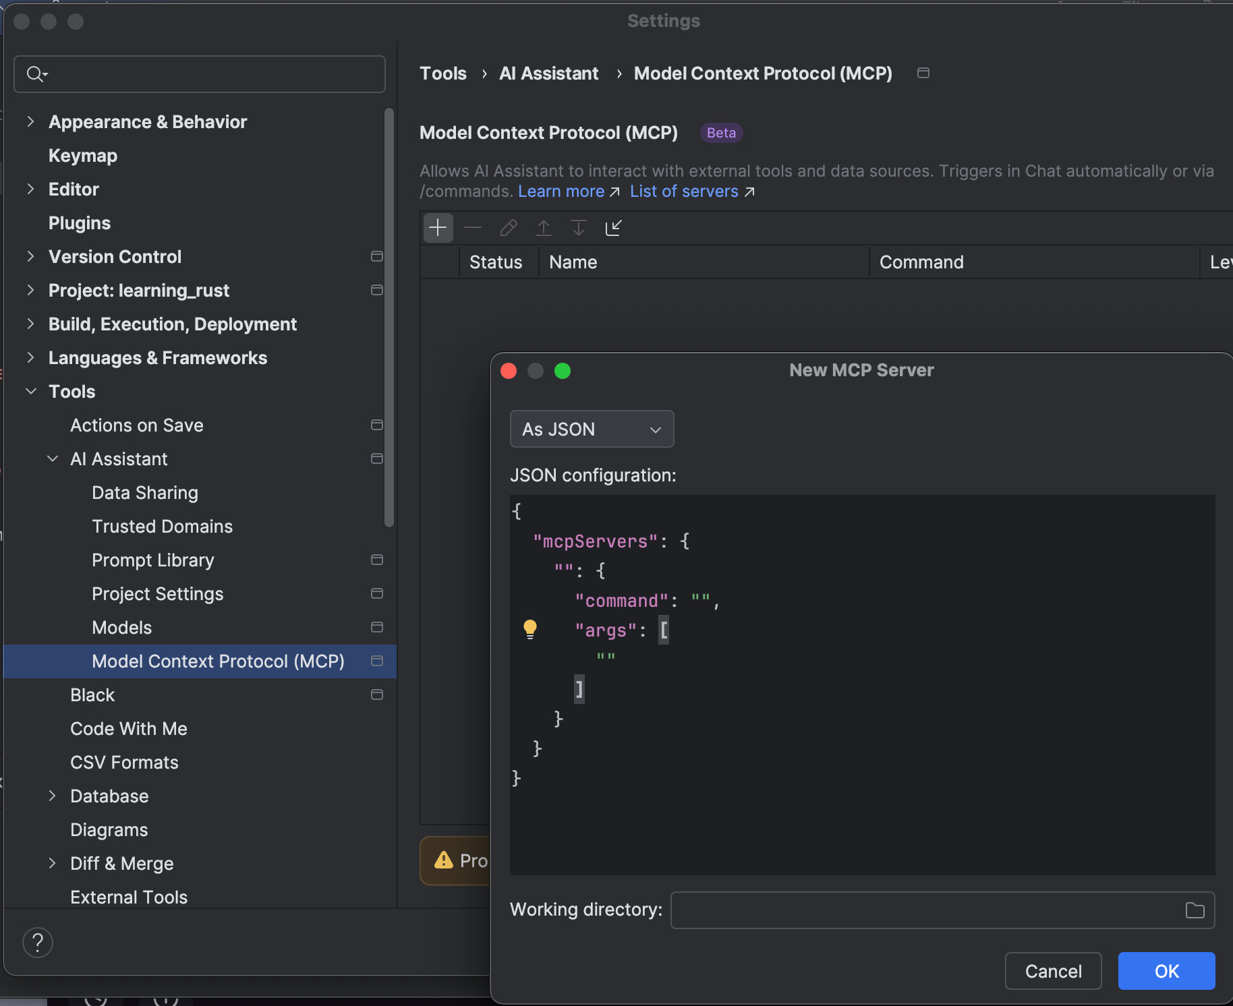Click project icon next to Project Settings
The width and height of the screenshot is (1233, 1006).
click(377, 593)
